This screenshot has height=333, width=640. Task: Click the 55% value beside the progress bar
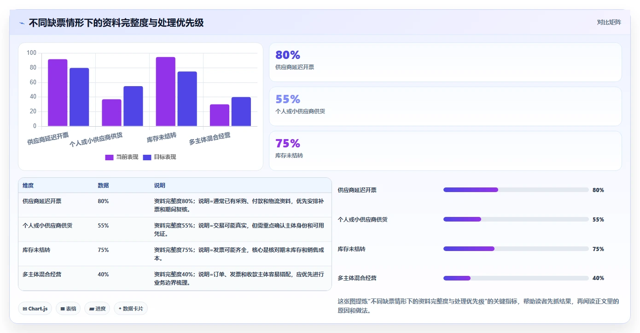598,219
